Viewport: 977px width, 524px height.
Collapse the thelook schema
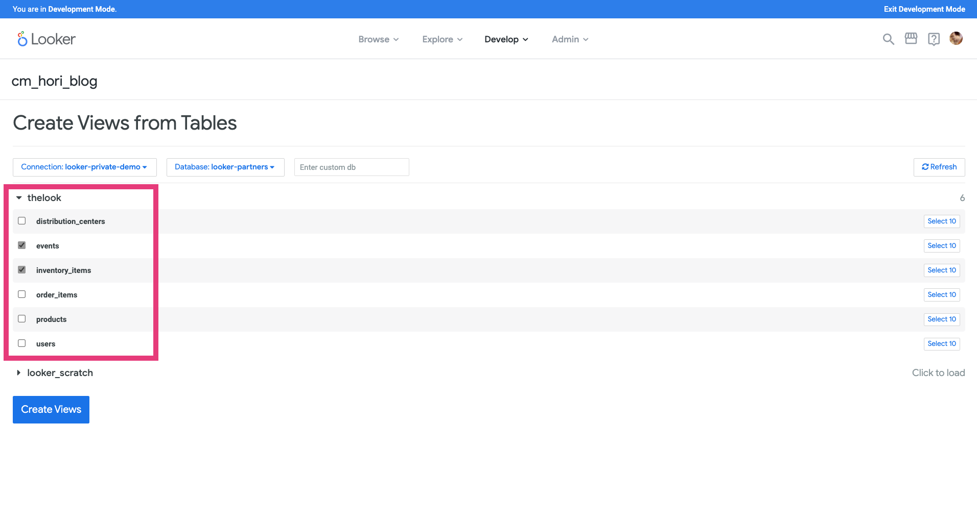click(x=19, y=197)
